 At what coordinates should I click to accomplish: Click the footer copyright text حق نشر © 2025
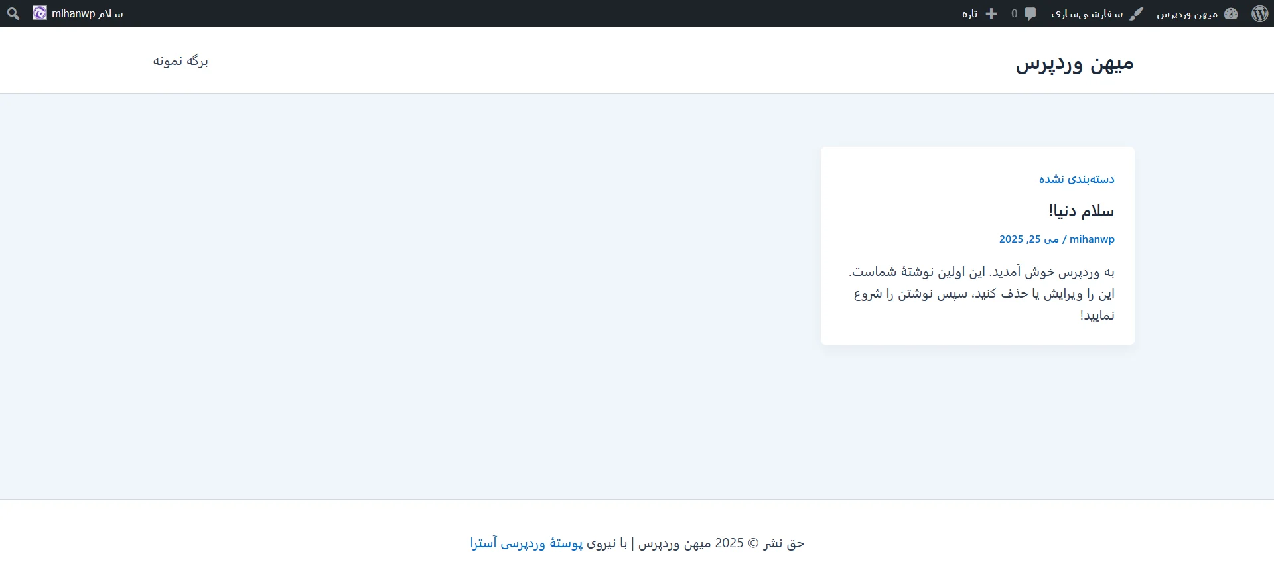pos(760,543)
